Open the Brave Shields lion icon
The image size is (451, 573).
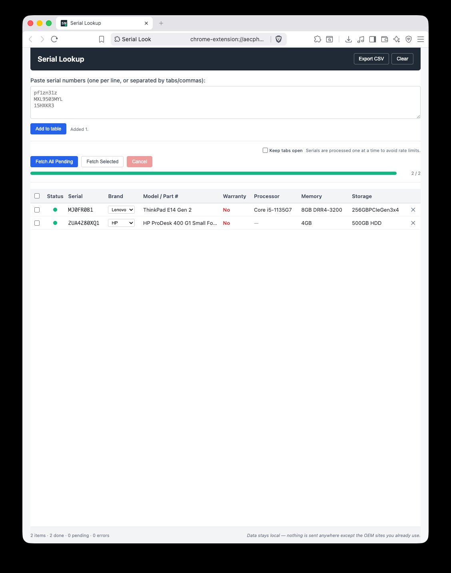[x=279, y=39]
